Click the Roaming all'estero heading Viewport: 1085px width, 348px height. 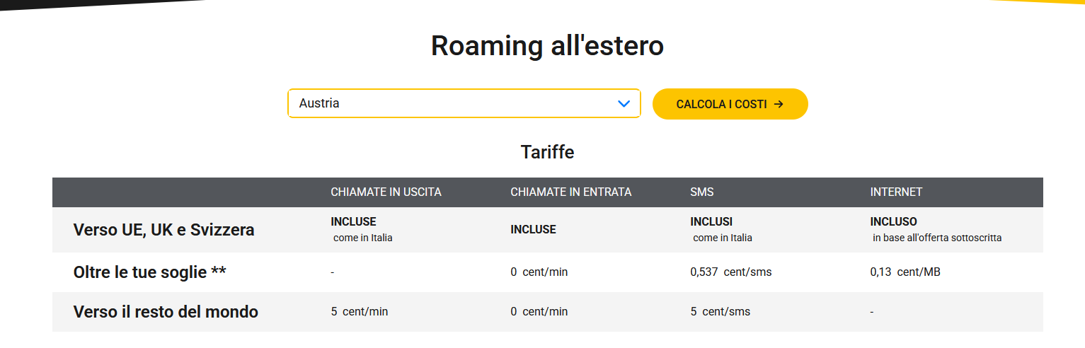[547, 46]
